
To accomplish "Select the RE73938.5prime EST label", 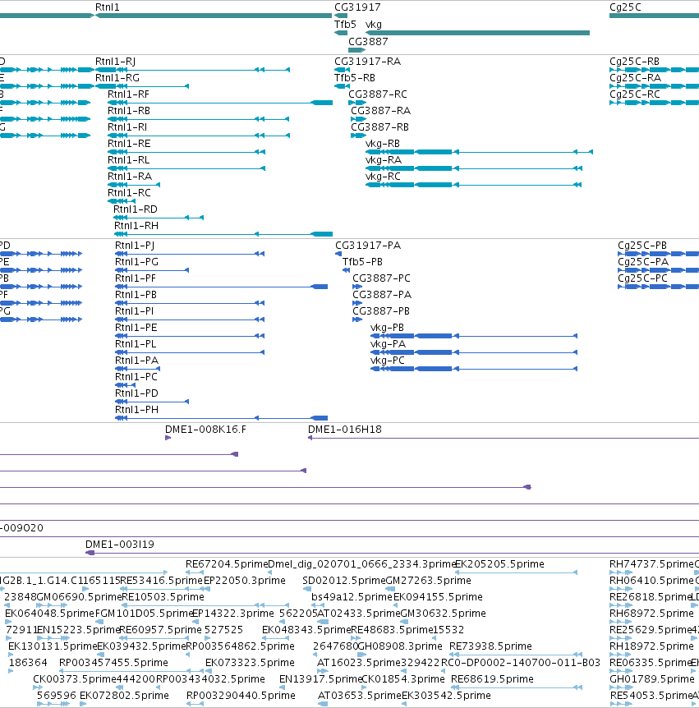I will (x=490, y=646).
